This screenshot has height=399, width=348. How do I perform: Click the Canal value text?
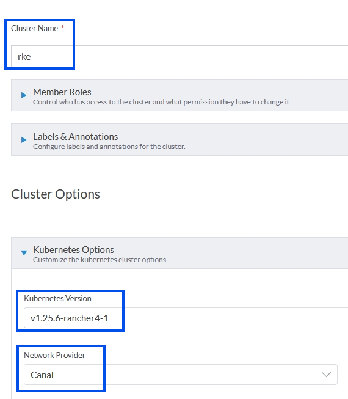point(42,375)
